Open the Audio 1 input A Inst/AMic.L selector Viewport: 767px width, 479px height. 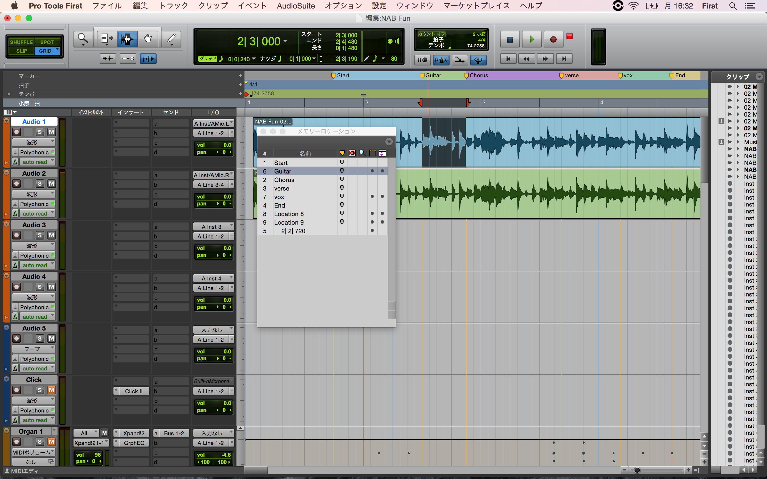[213, 123]
